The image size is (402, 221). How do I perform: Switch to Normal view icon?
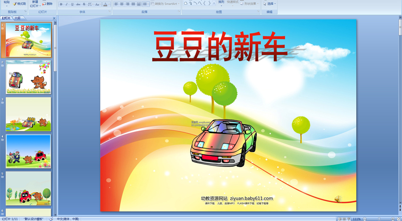point(340,219)
